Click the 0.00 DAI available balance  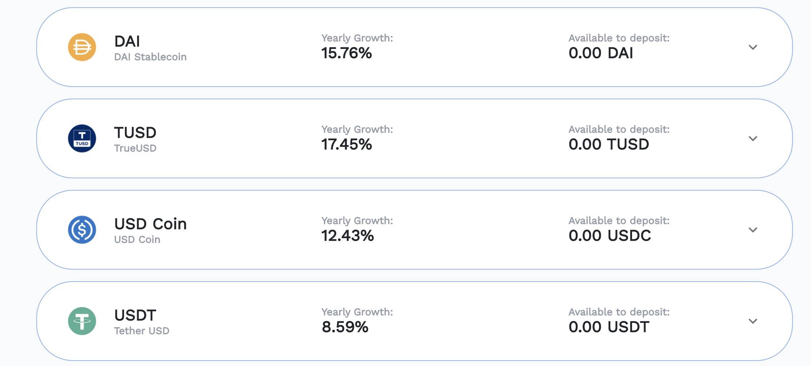(x=600, y=53)
